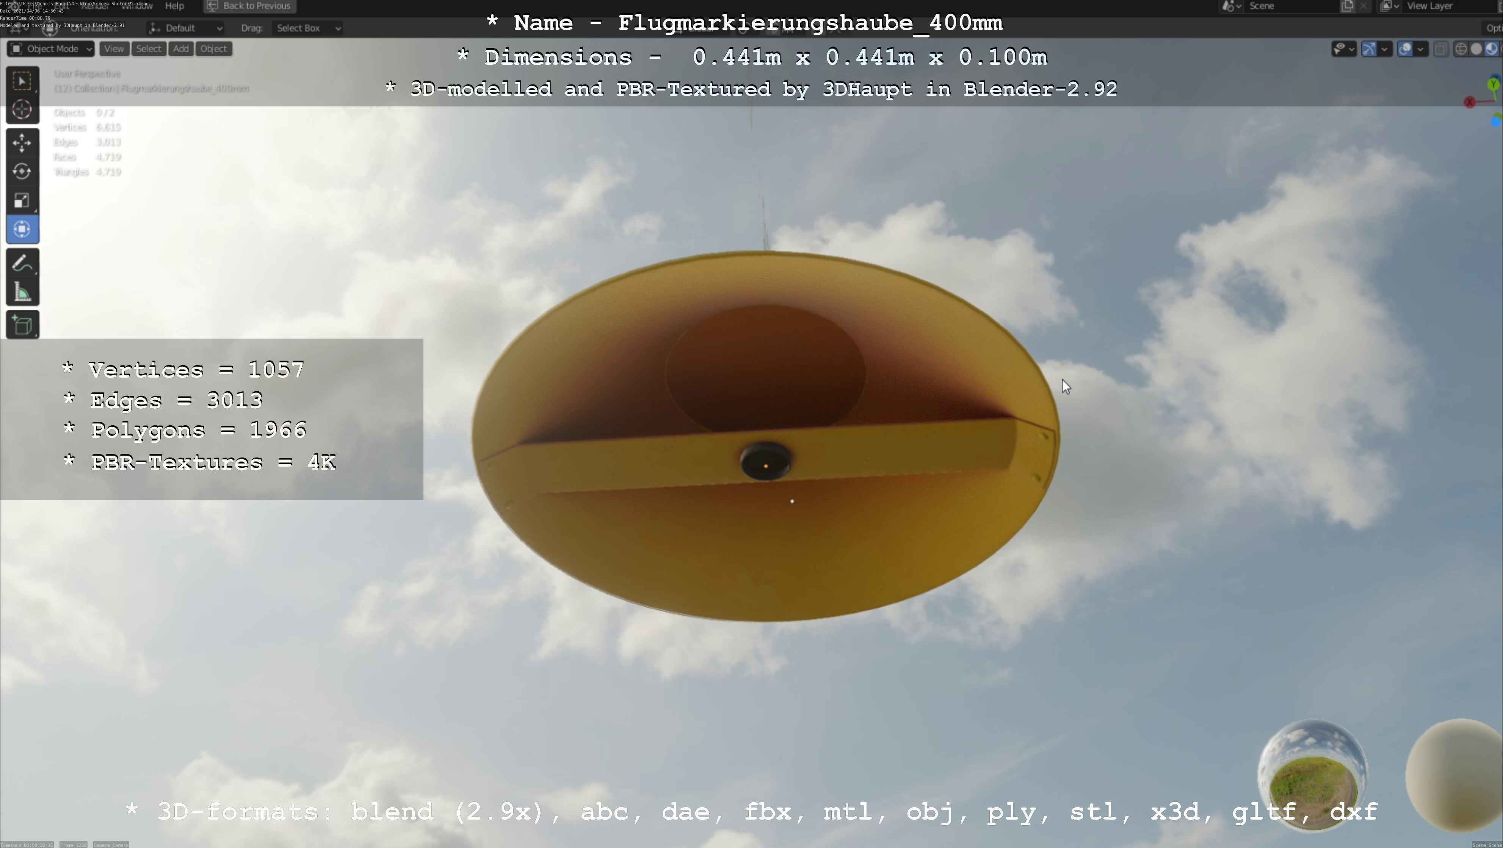Viewport: 1503px width, 848px height.
Task: Expand the visibility filter dropdown arrow
Action: (1352, 49)
